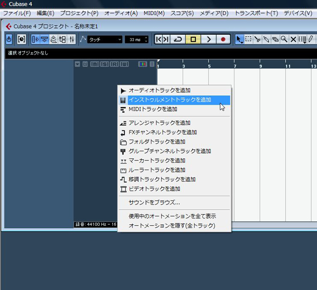Toggle the Show Info Line button
This screenshot has height=290, width=317.
44,39
